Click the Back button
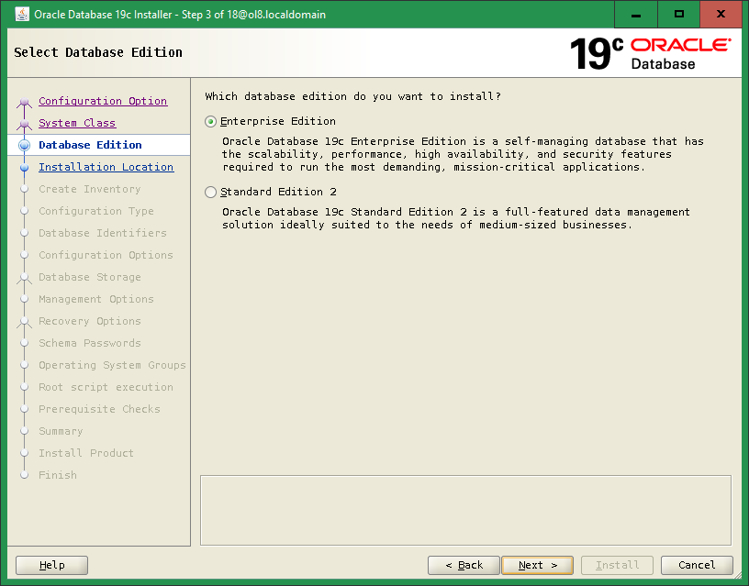The image size is (749, 586). pyautogui.click(x=464, y=565)
